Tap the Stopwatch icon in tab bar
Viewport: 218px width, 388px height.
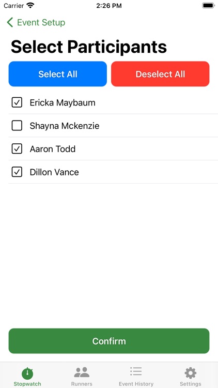coord(27,374)
